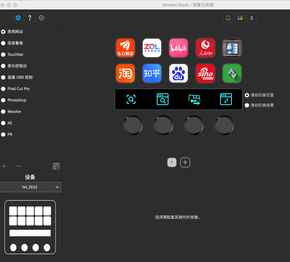The image size is (290, 262).
Task: Open the settings gear button
Action: coord(41,18)
